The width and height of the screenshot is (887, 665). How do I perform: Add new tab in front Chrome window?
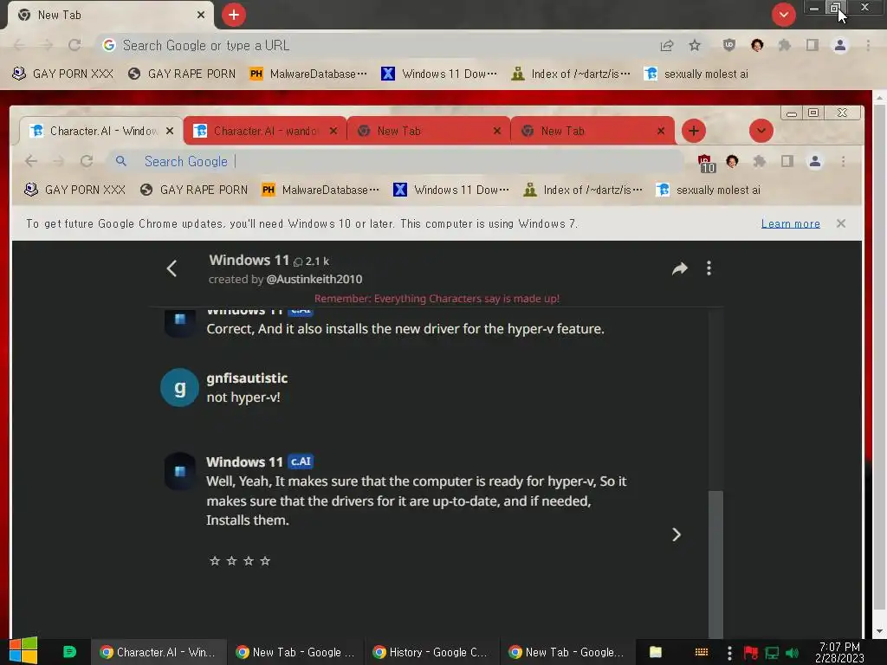pyautogui.click(x=694, y=132)
